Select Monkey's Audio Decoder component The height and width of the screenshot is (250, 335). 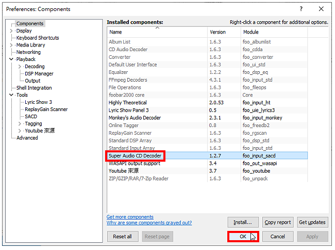tap(207, 118)
